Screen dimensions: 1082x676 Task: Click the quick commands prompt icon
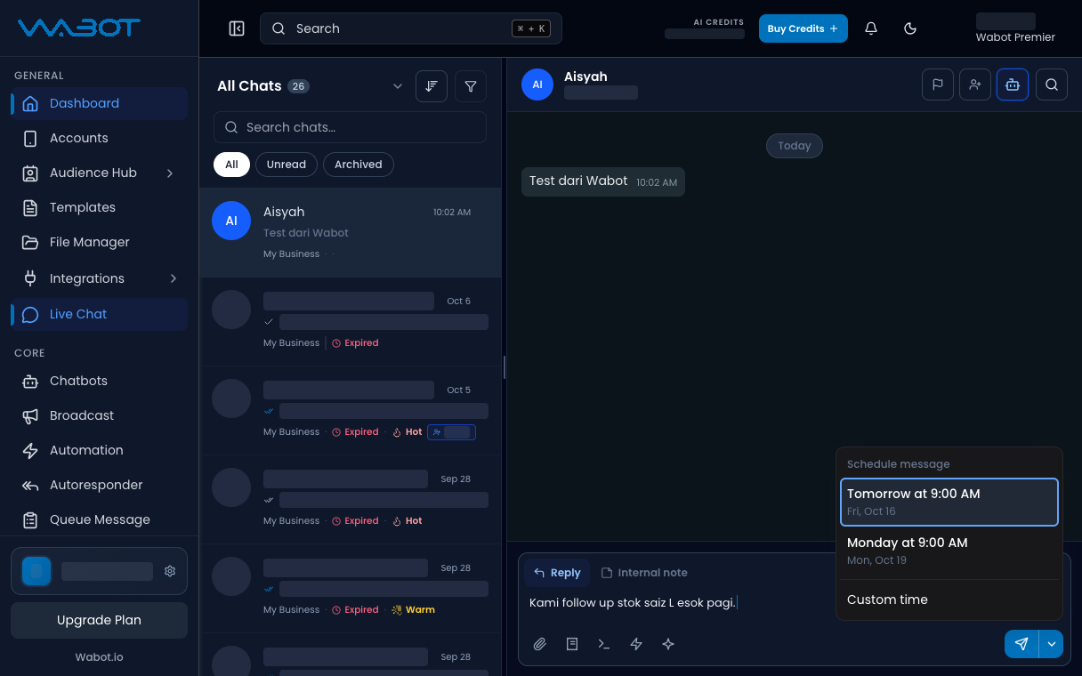click(604, 644)
